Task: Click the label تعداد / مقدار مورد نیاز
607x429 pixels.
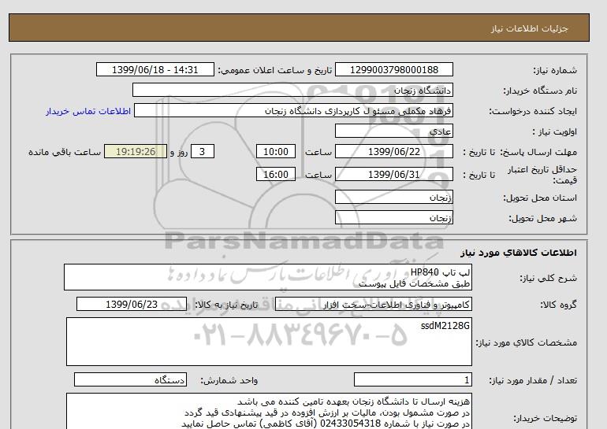Action: (533, 381)
